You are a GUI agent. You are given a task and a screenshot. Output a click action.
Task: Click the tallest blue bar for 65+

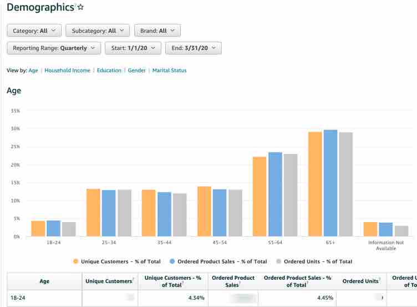tap(330, 183)
